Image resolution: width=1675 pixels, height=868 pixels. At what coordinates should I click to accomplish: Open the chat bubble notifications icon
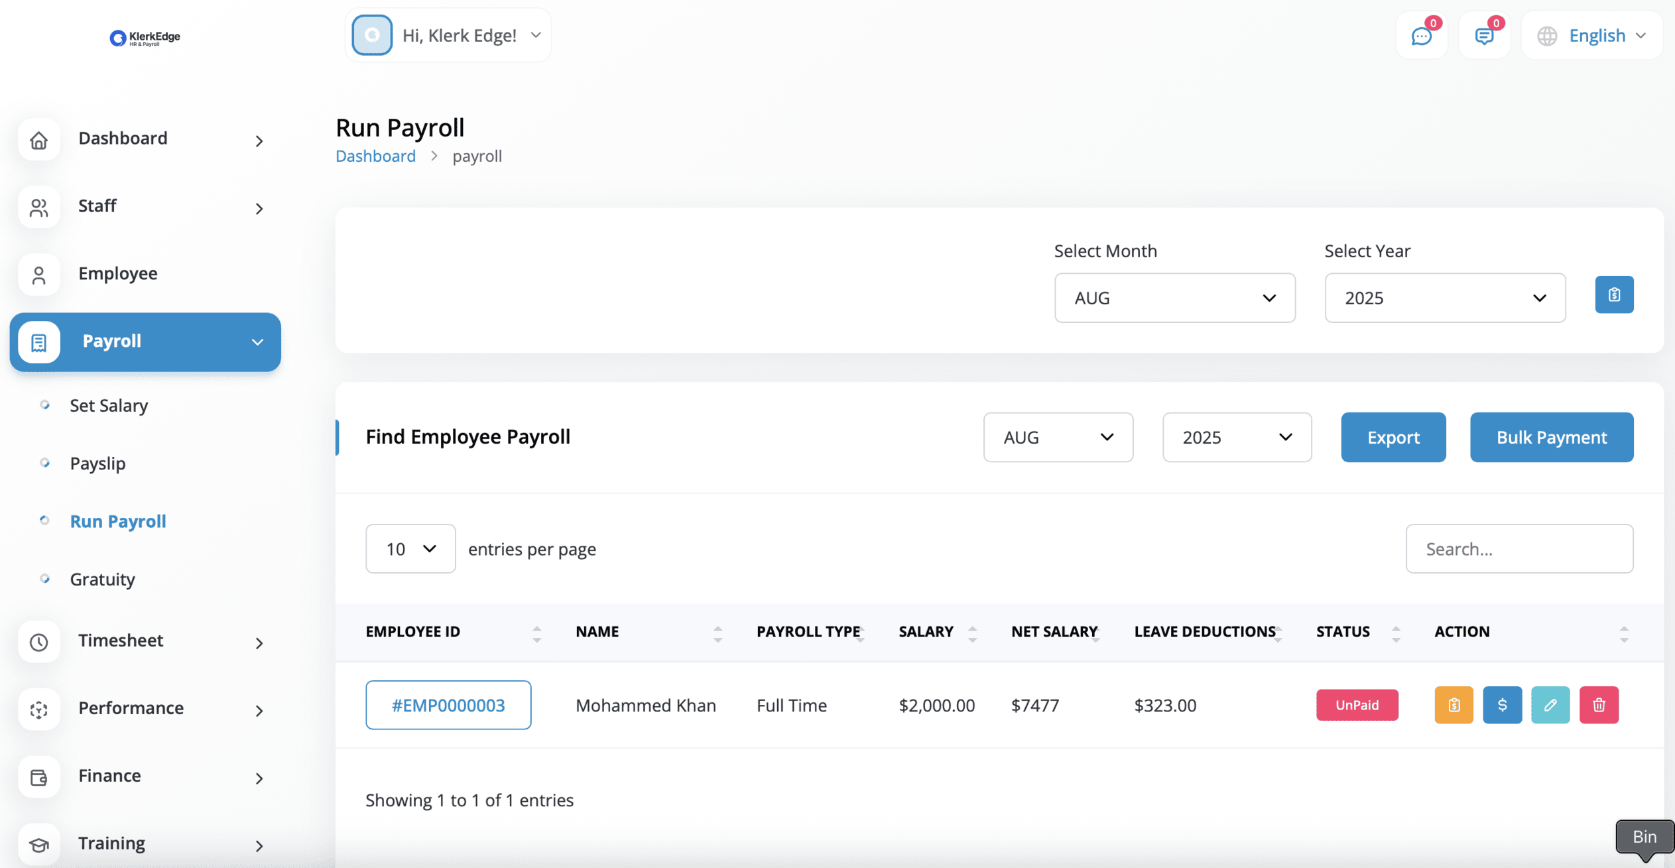tap(1420, 36)
